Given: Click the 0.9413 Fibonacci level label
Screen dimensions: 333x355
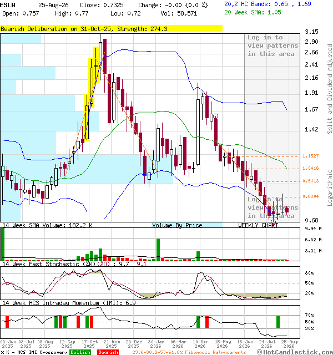Looking at the screenshot, I should click(311, 181).
